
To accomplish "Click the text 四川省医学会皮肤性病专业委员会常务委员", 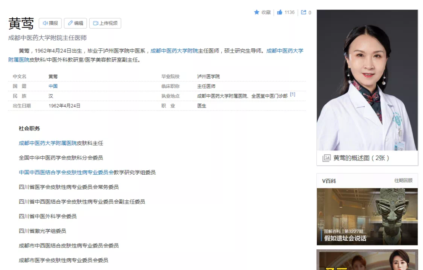I will [x=69, y=187].
